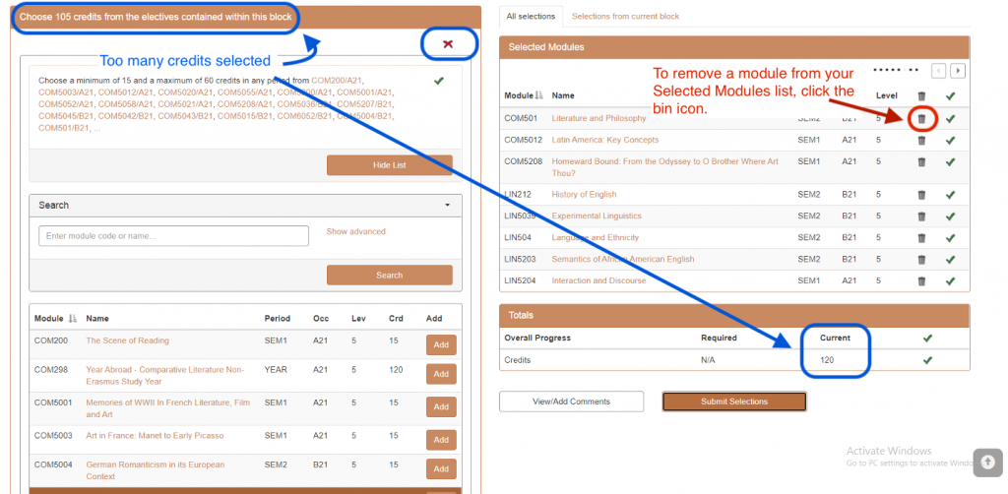Expand the Search panel dropdown arrow

click(447, 206)
